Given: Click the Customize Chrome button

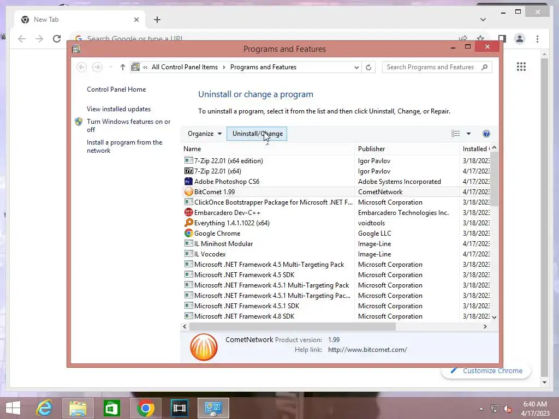Looking at the screenshot, I should [486, 370].
